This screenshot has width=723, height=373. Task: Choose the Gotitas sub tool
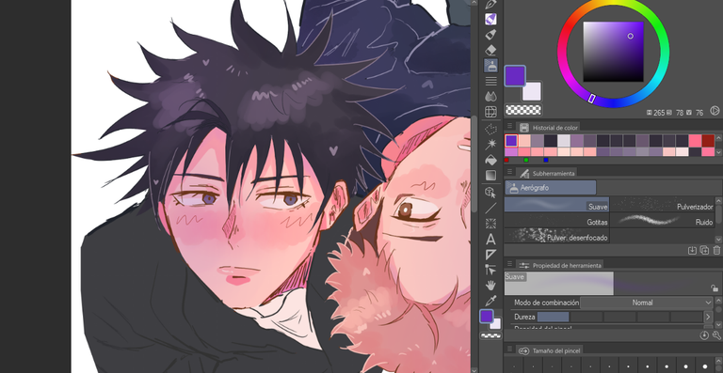[556, 220]
